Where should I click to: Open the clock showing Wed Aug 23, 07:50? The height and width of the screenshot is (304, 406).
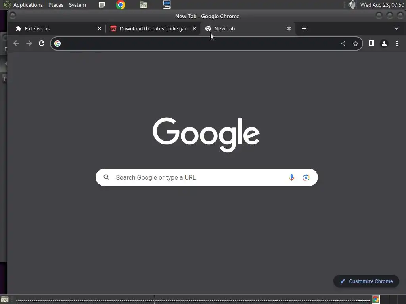pos(382,5)
